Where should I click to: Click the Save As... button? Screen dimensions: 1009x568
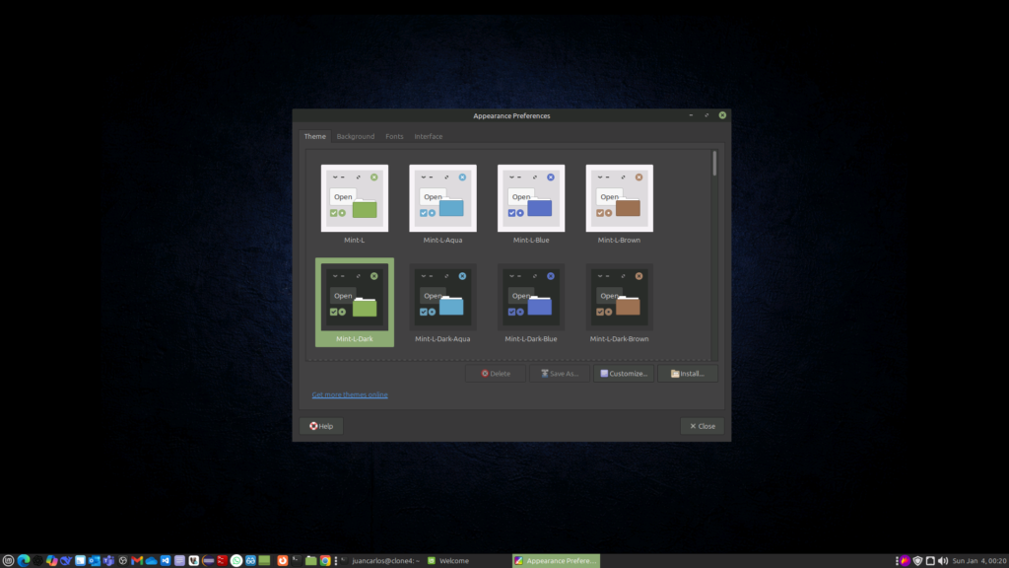(x=560, y=374)
